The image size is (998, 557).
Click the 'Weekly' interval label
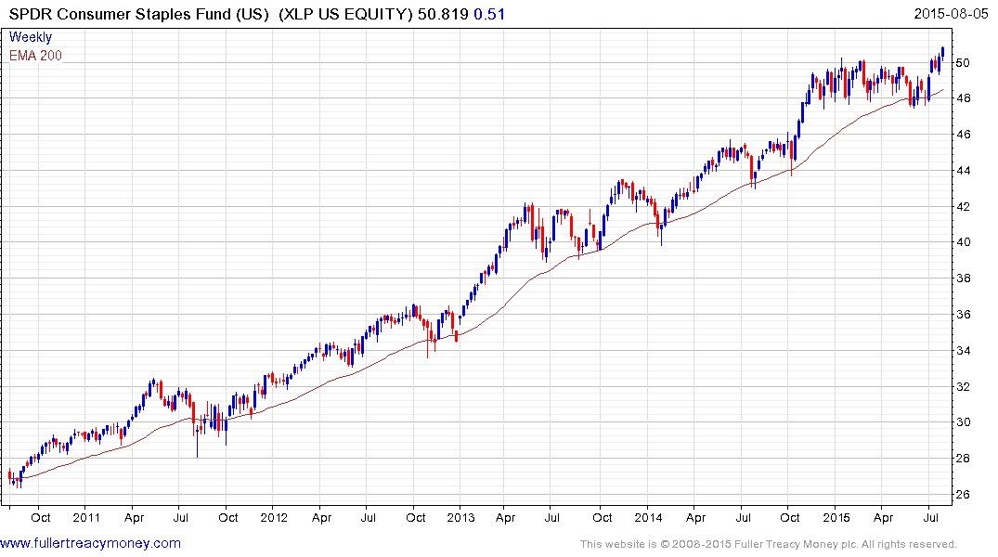[x=31, y=37]
